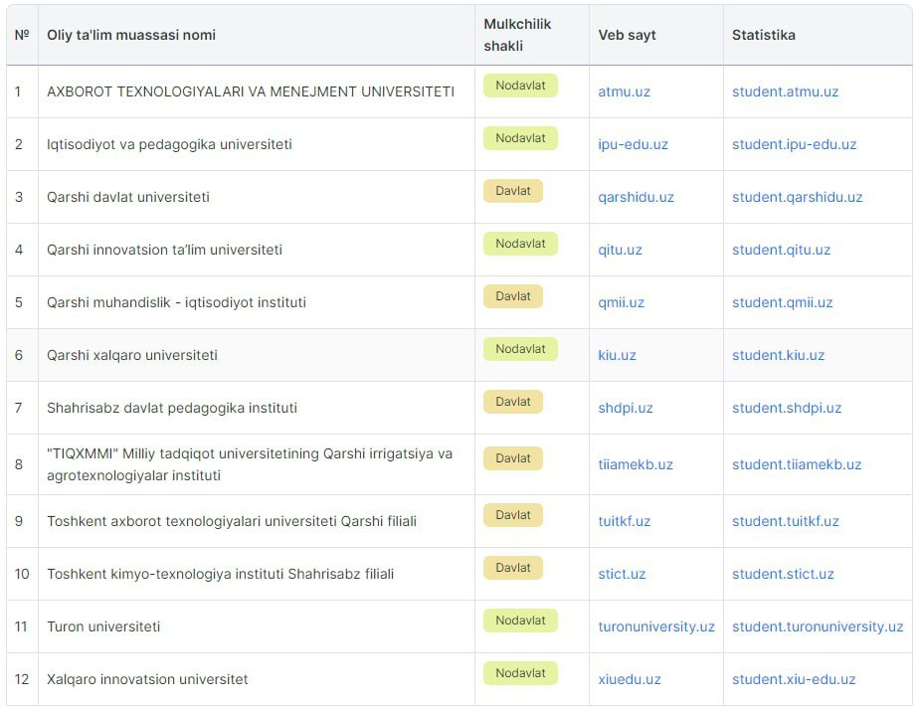Image resolution: width=918 pixels, height=711 pixels.
Task: Click the Davlat badge for Shahrisabz davlat pedagogika
Action: pos(513,402)
